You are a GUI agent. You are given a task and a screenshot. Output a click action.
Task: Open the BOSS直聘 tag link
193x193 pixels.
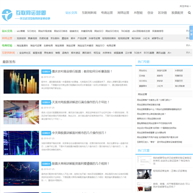149,53
